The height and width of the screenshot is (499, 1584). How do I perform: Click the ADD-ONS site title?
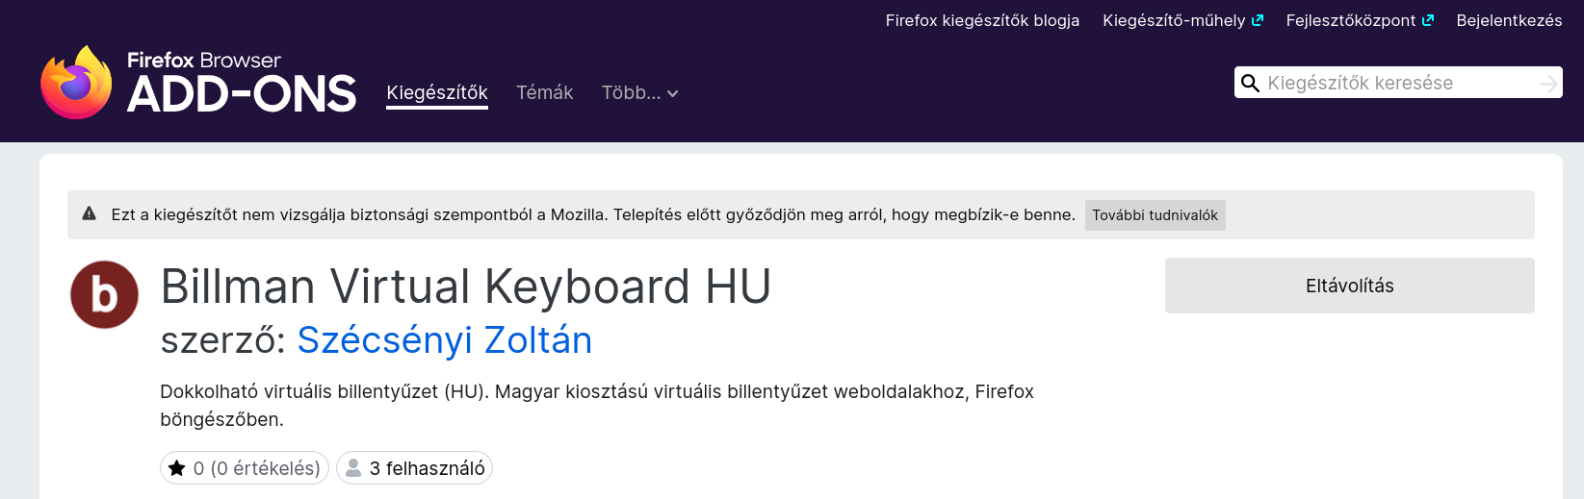pyautogui.click(x=242, y=94)
